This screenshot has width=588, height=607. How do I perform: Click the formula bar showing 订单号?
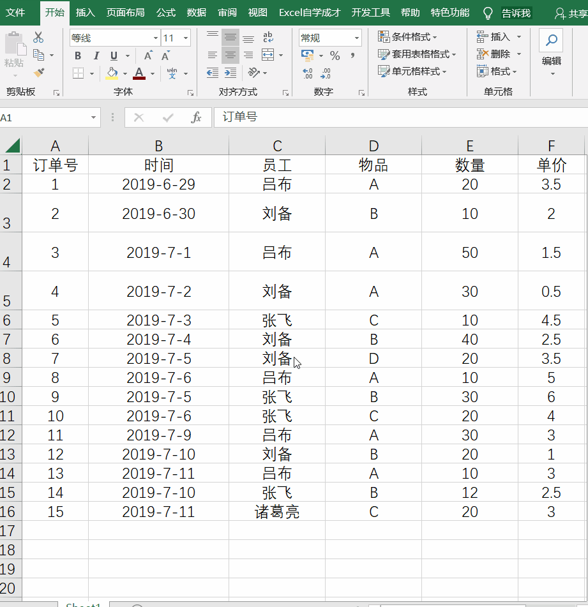coord(401,117)
